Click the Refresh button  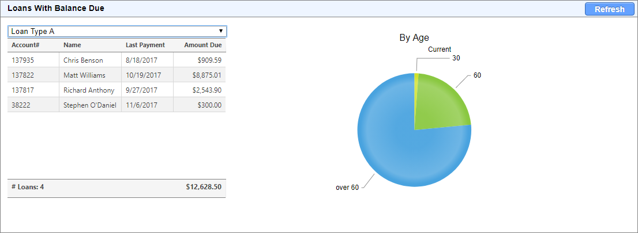[609, 9]
